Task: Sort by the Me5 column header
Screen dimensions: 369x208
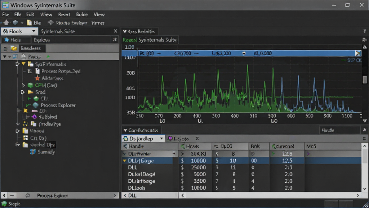Action: pyautogui.click(x=333, y=147)
